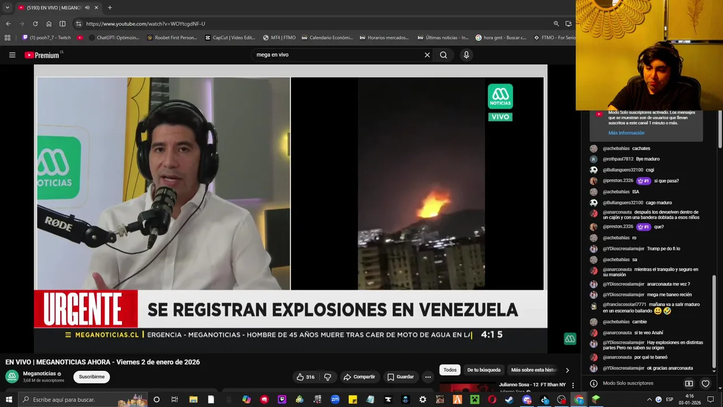This screenshot has width=723, height=407.
Task: Select 'Más sobre esta historia' chip
Action: [534, 370]
